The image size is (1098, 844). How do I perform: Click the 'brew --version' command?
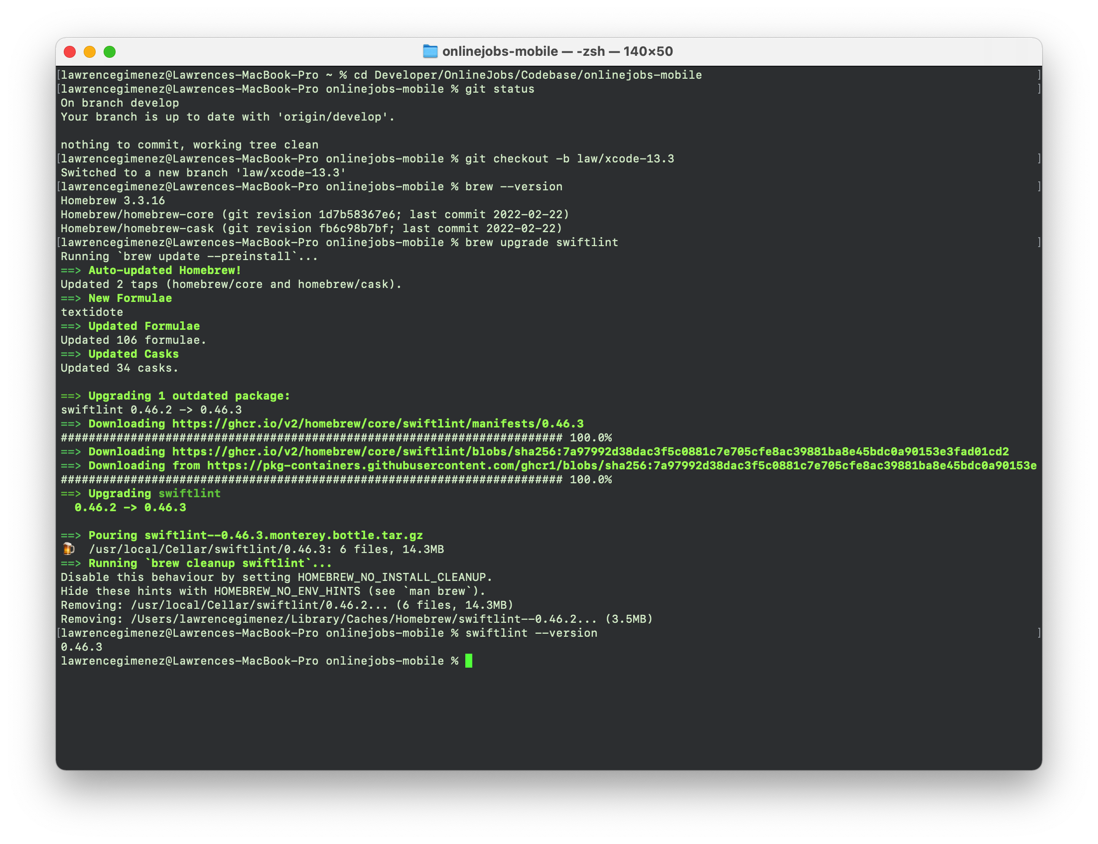(x=514, y=187)
